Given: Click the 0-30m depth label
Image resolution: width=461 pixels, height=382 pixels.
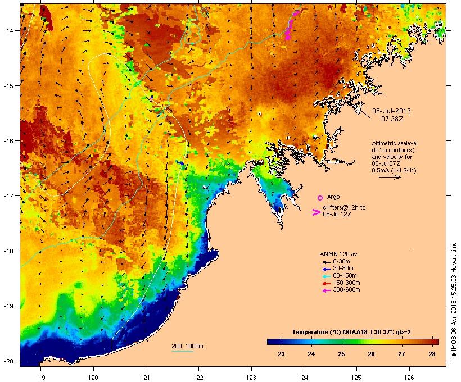Looking at the screenshot, I should coord(341,262).
